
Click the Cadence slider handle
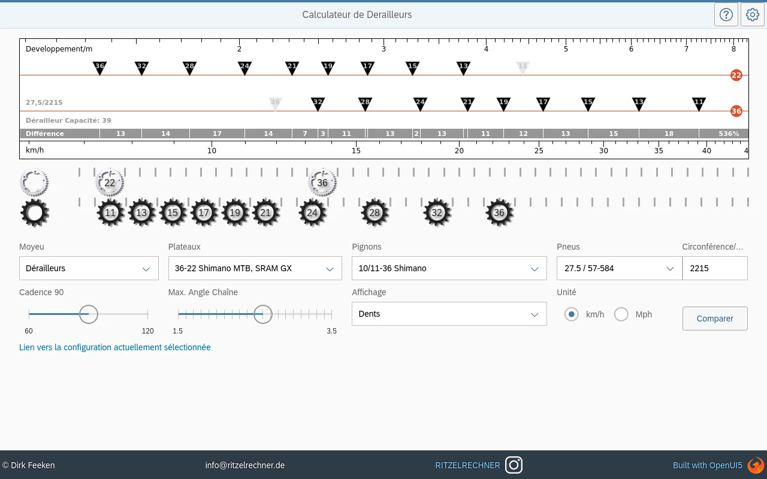89,314
